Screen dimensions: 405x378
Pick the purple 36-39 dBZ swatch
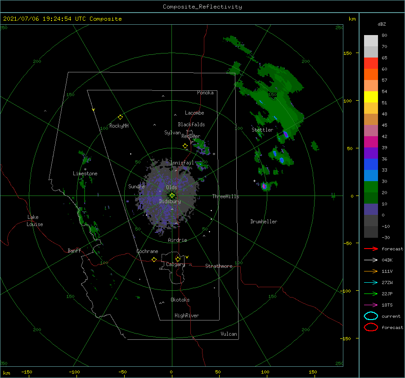371,153
